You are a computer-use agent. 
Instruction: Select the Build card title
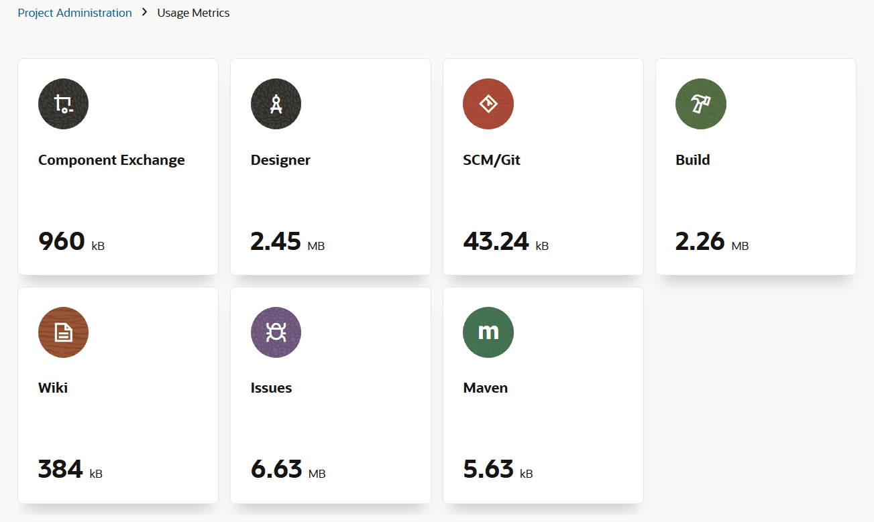693,160
